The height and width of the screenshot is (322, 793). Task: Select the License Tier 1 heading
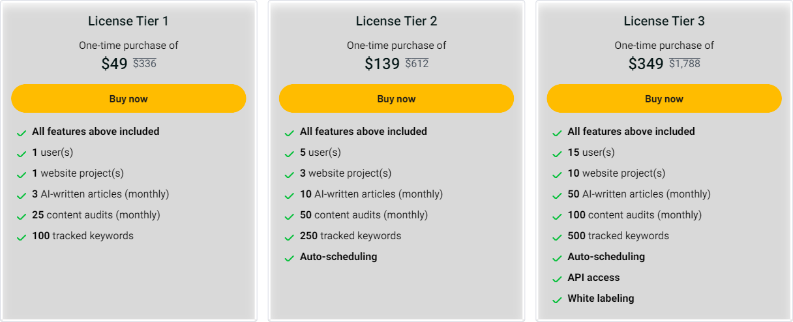coord(128,21)
